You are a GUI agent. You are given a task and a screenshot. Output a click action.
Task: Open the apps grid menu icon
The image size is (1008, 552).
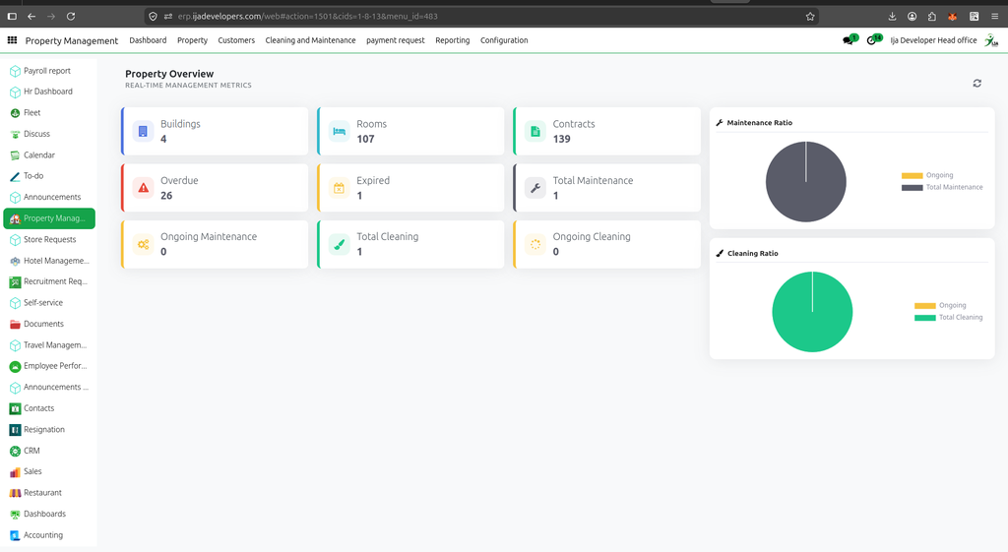pos(12,40)
